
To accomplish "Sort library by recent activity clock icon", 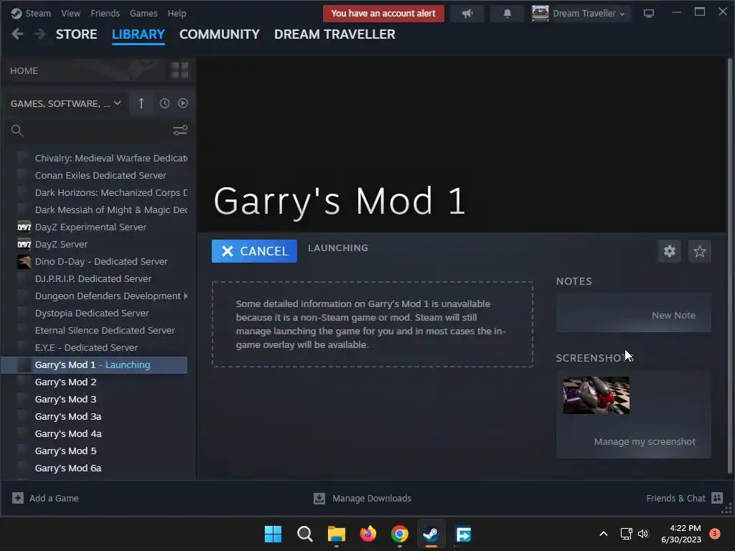I will click(164, 103).
